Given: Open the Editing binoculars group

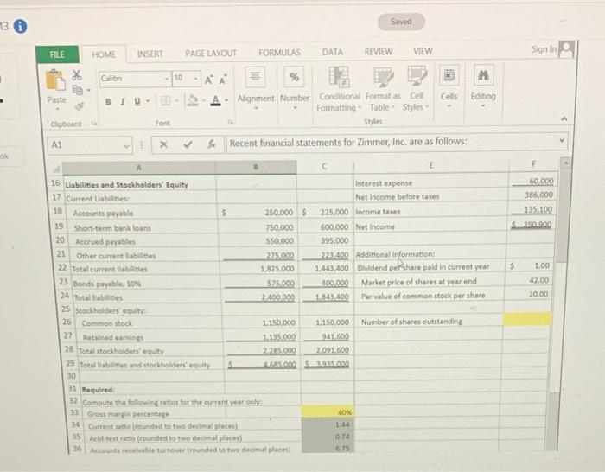Looking at the screenshot, I should tap(482, 86).
